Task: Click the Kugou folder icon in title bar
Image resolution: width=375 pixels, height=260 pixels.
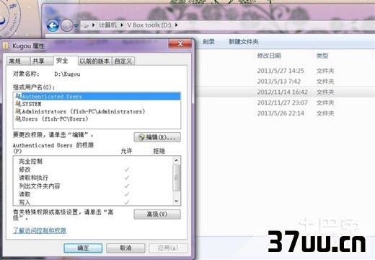Action: [6, 45]
